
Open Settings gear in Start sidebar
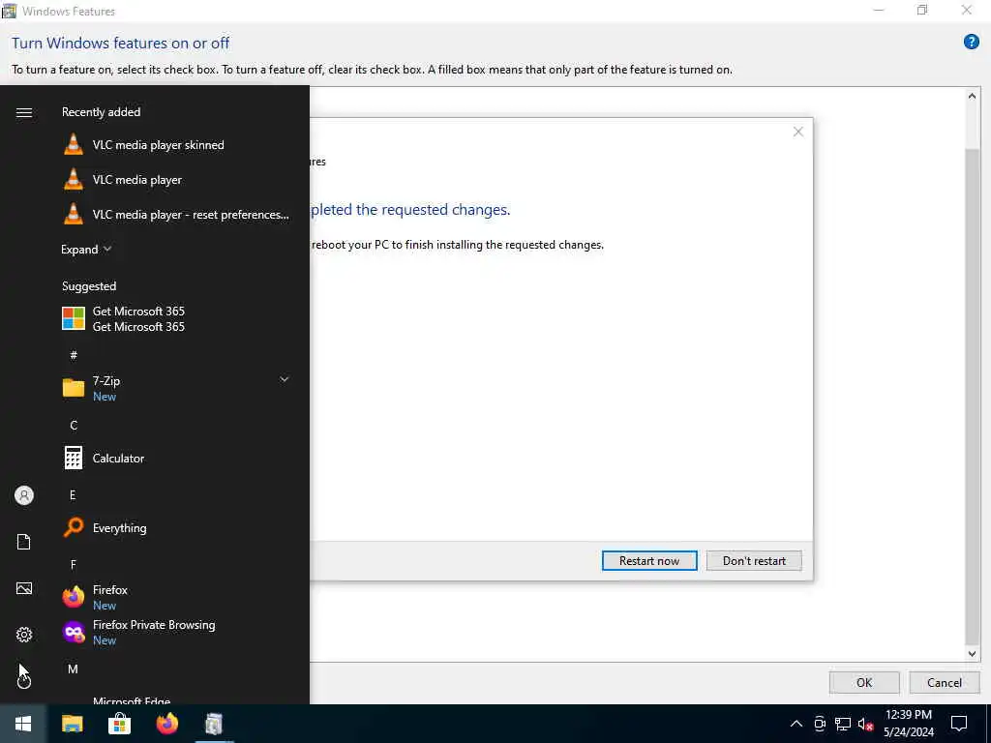click(24, 635)
